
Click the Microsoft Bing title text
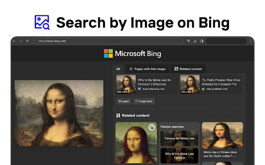click(x=138, y=54)
